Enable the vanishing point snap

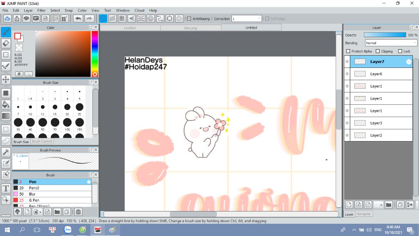pyautogui.click(x=131, y=18)
